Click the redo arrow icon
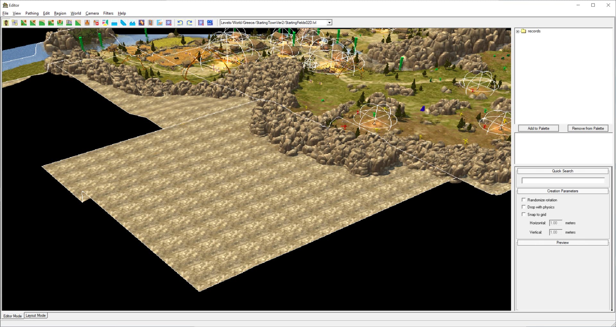Image resolution: width=616 pixels, height=327 pixels. point(189,23)
